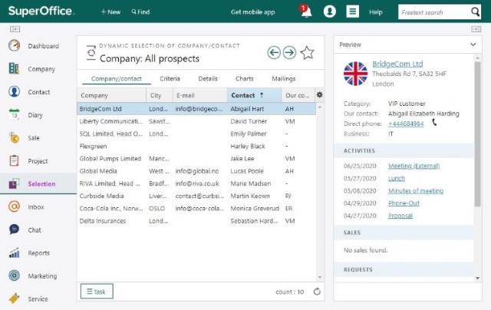Click dynamic selection type icon
This screenshot has height=310, width=491.
(x=91, y=53)
